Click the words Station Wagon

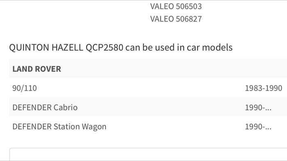pyautogui.click(x=80, y=127)
